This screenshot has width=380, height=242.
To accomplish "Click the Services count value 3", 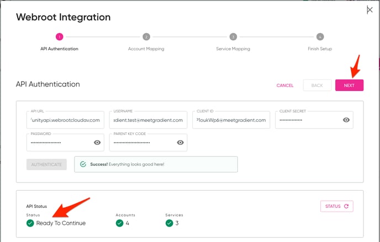I will (x=177, y=223).
